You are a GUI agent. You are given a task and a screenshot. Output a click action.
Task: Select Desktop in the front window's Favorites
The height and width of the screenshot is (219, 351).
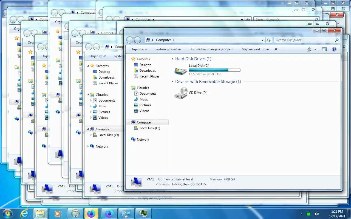click(x=145, y=65)
